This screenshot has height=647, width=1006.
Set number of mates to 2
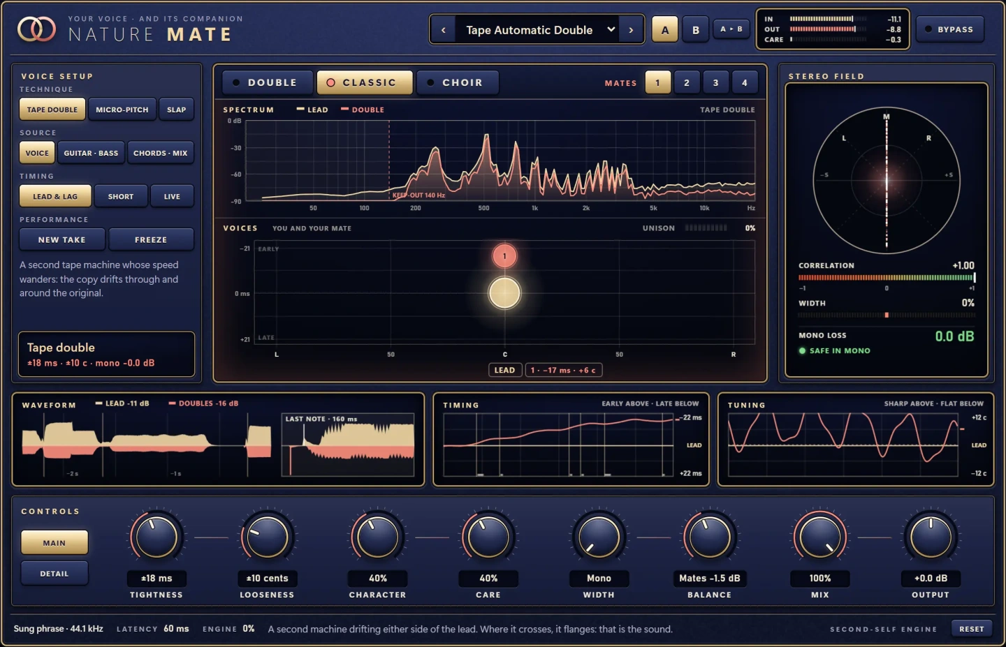[687, 82]
